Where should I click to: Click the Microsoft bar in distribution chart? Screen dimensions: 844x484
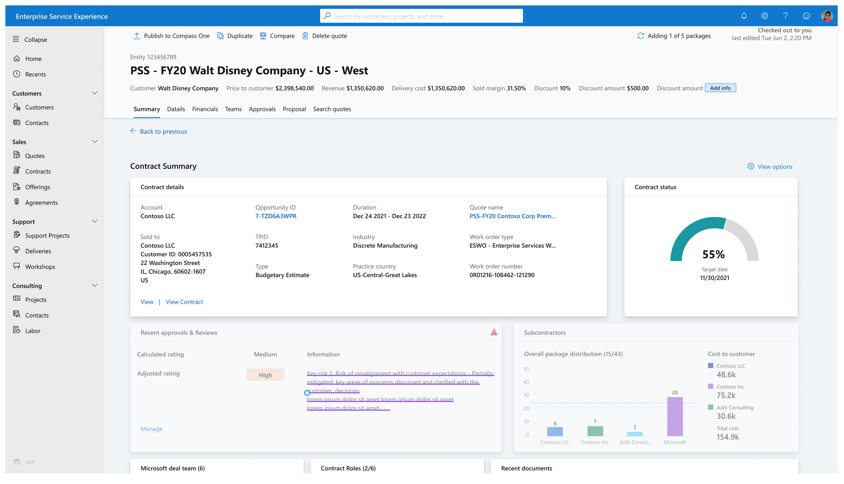[x=675, y=416]
